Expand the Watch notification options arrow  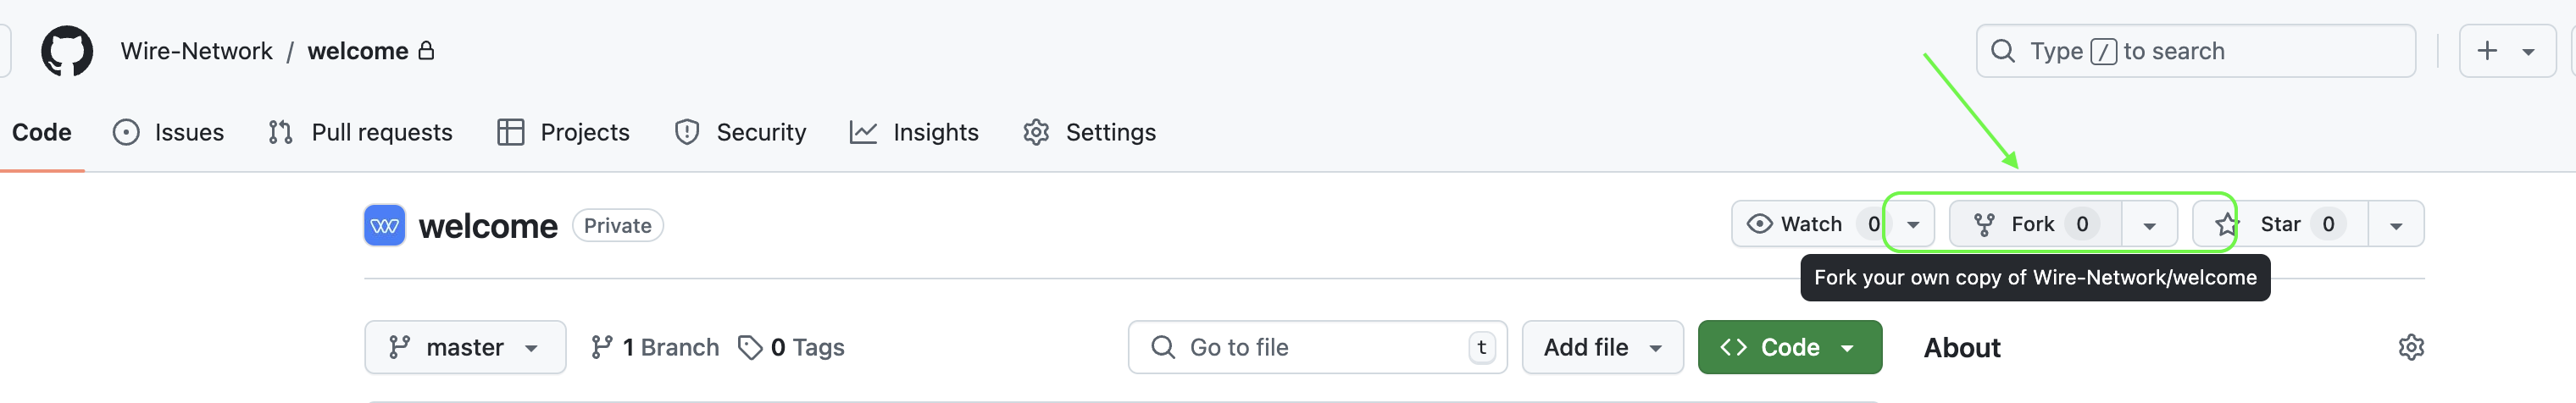pyautogui.click(x=1913, y=224)
